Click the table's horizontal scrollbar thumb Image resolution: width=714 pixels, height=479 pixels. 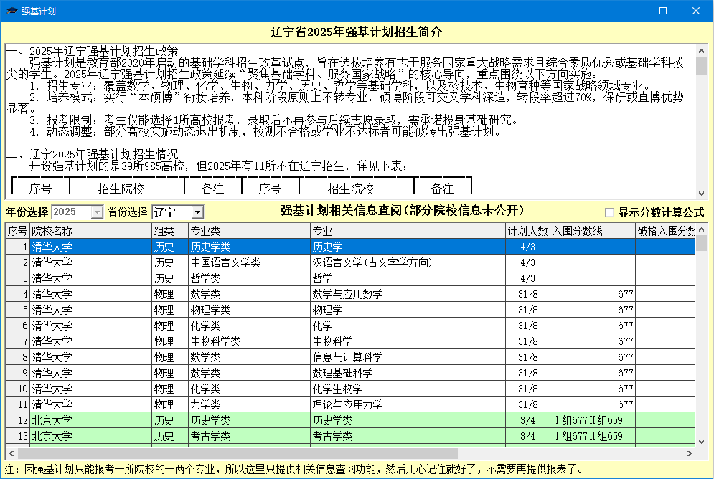coord(237,453)
